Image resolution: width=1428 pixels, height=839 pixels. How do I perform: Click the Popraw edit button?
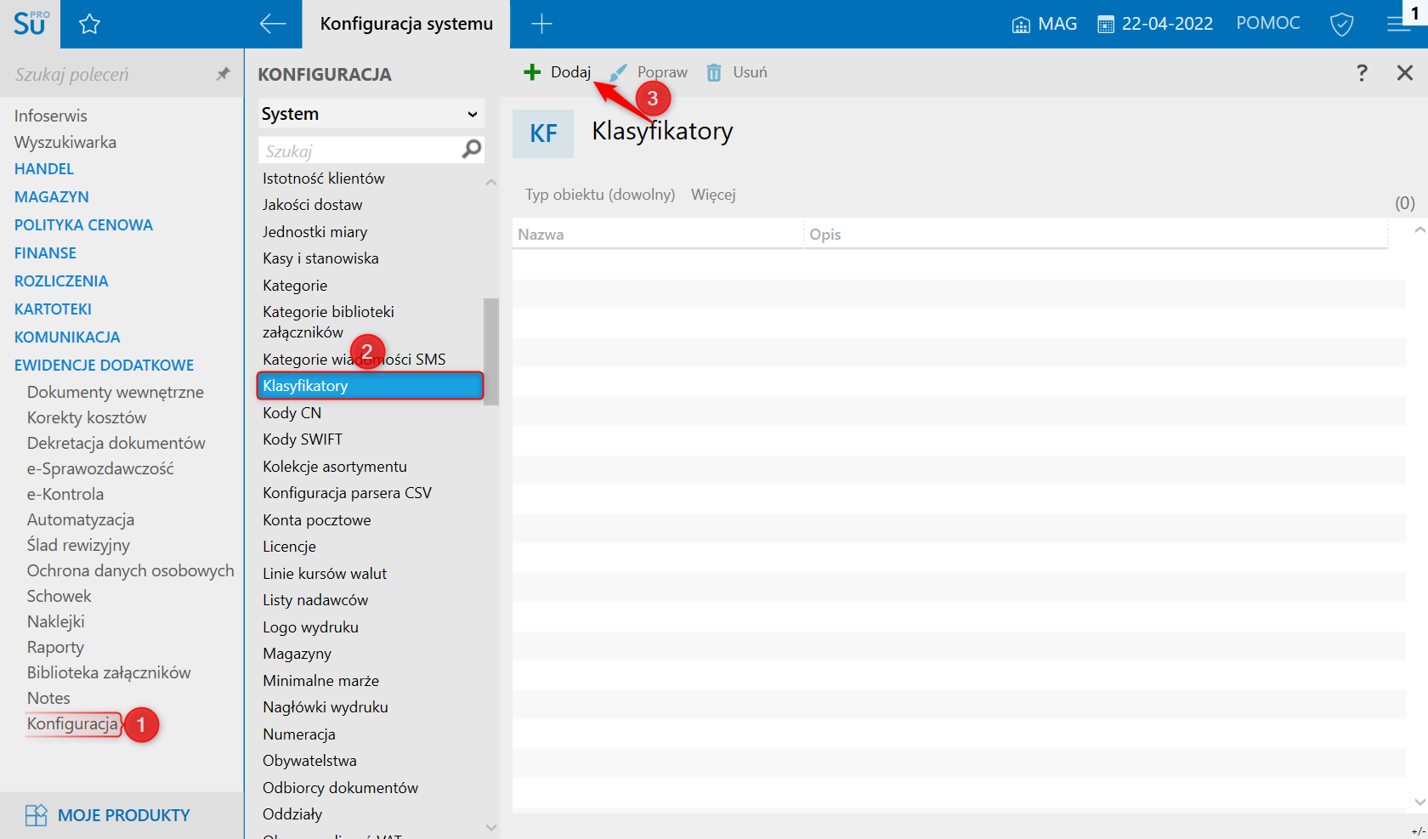pyautogui.click(x=649, y=72)
